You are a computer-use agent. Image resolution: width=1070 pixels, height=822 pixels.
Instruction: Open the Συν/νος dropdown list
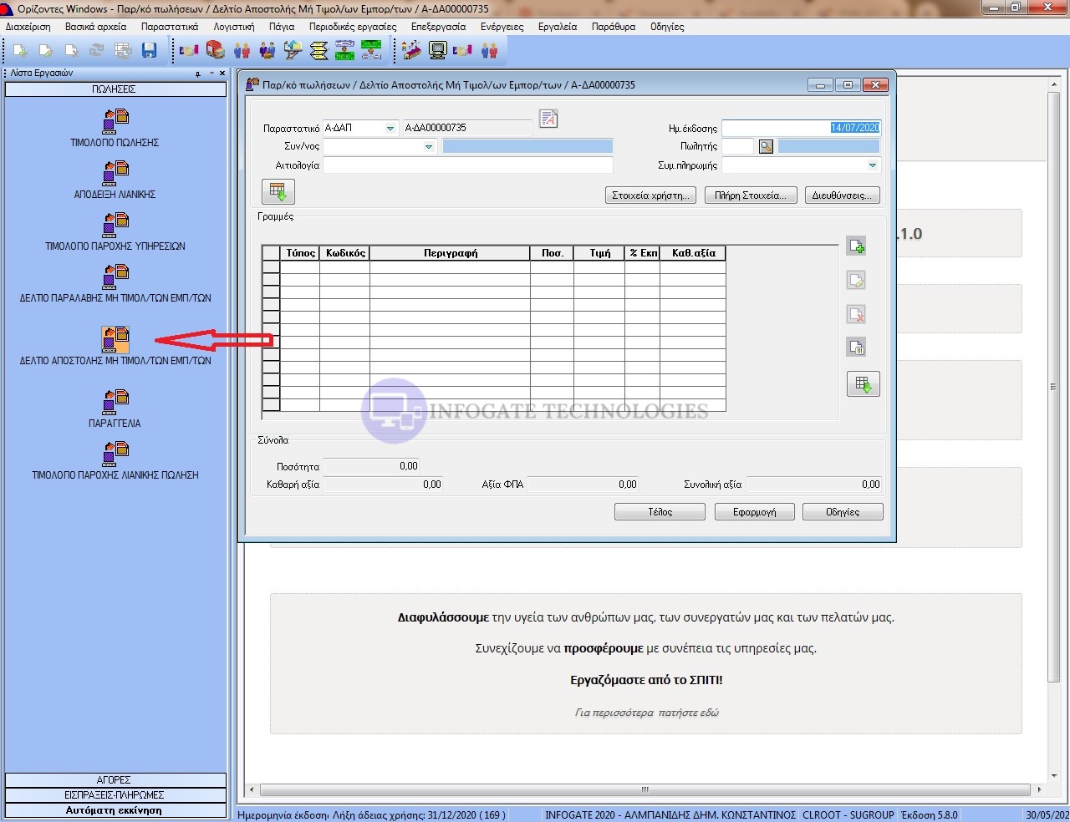click(x=429, y=147)
